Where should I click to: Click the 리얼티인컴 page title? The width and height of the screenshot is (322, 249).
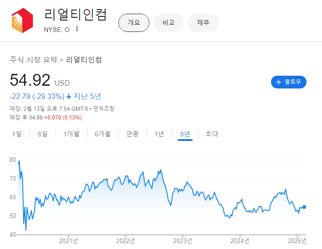pos(76,15)
